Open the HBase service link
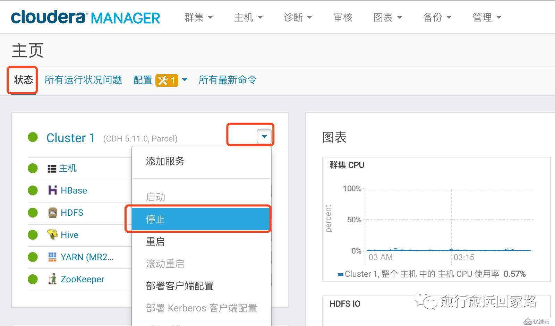The image size is (555, 326). pyautogui.click(x=74, y=190)
